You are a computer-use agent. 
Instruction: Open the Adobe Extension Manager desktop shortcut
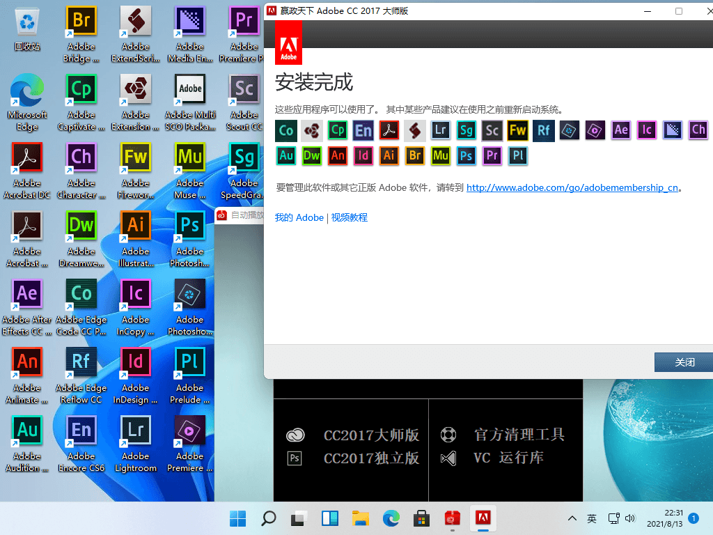click(136, 103)
